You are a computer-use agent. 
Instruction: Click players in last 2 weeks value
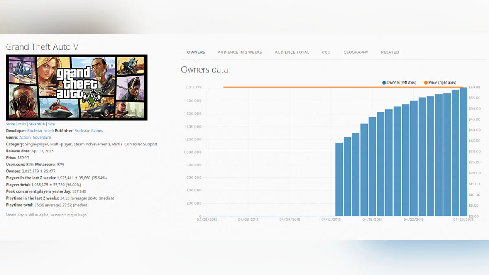[x=82, y=178]
